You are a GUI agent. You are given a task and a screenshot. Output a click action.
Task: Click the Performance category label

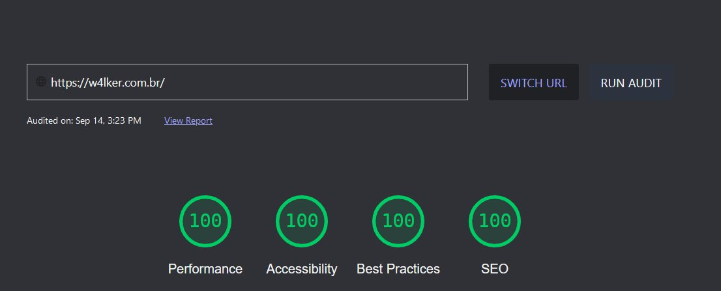[205, 269]
